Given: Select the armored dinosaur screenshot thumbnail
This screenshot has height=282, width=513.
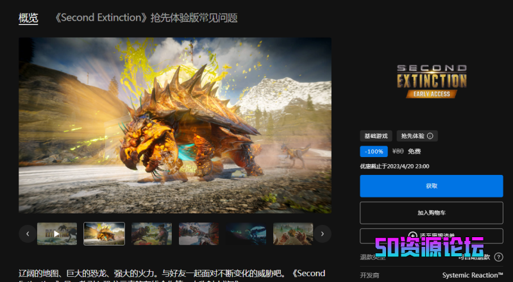Looking at the screenshot, I should (104, 233).
